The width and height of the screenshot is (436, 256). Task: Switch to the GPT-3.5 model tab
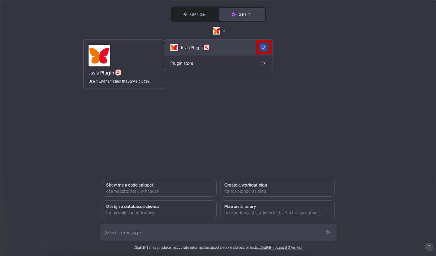tap(195, 15)
